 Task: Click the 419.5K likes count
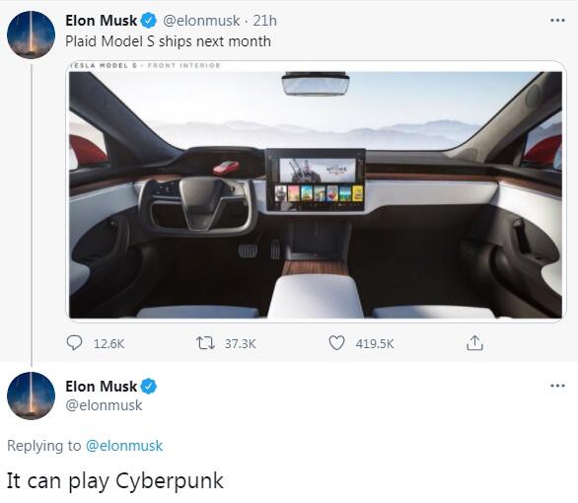375,344
